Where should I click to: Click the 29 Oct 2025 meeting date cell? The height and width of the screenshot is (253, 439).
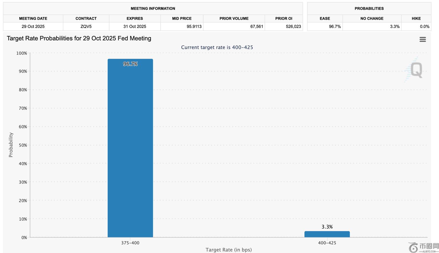[x=33, y=27]
